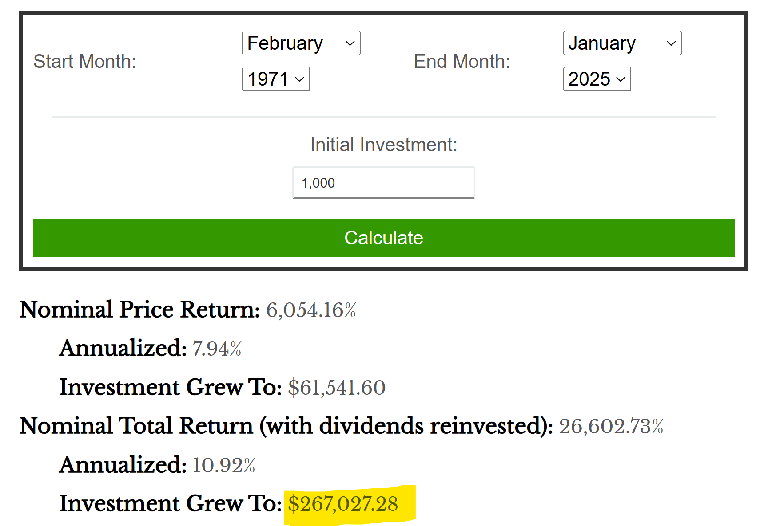
Task: Click the highlighted $267,027.28 amount
Action: [x=343, y=504]
